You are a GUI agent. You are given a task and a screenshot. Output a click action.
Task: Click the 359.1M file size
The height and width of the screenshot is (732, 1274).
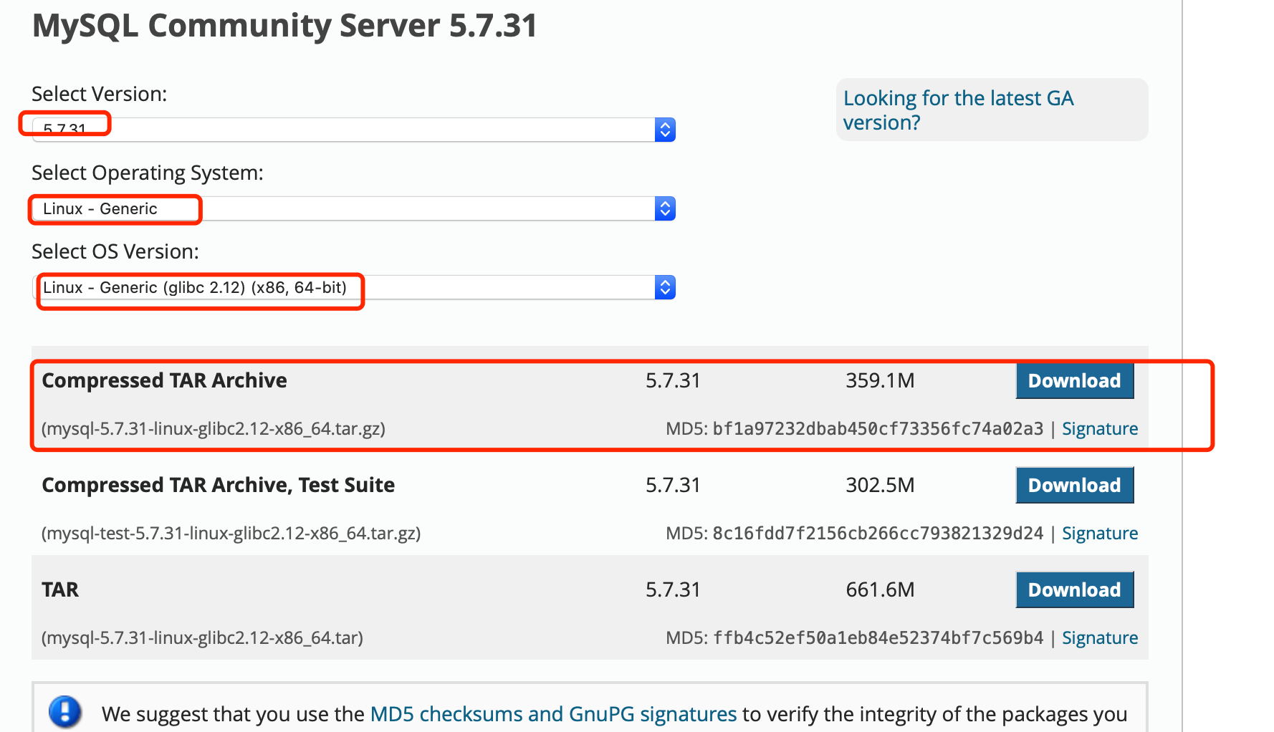[x=880, y=380]
